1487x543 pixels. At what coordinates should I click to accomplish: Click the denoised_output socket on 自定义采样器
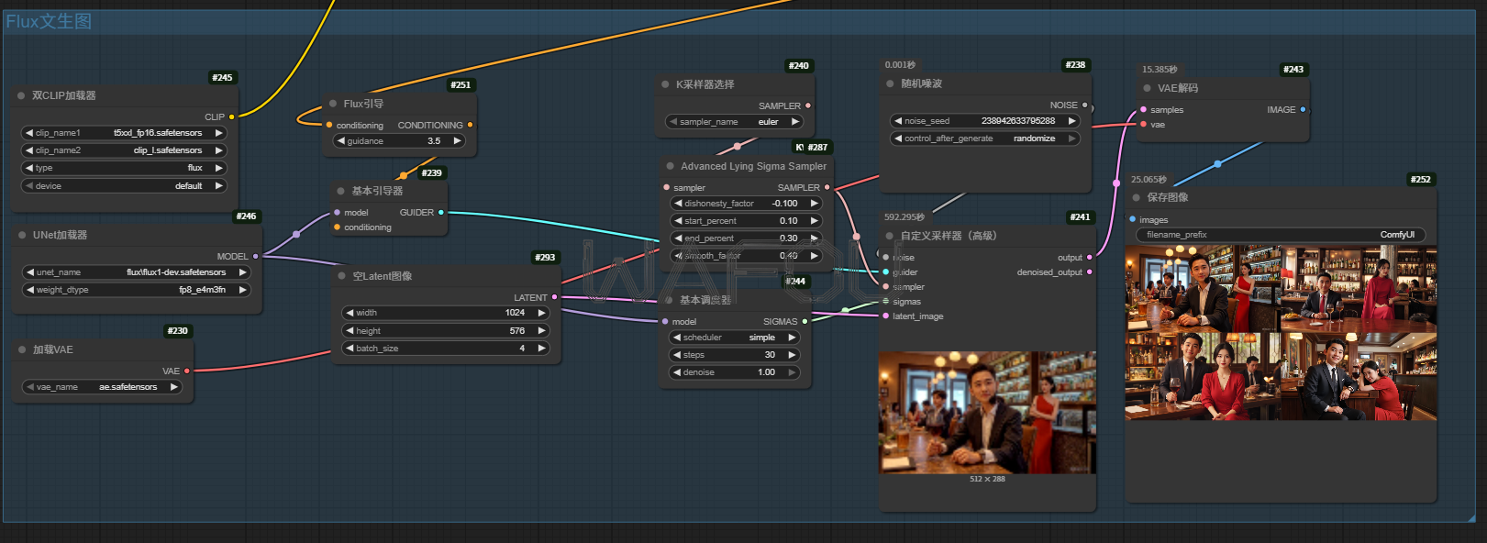click(1089, 271)
